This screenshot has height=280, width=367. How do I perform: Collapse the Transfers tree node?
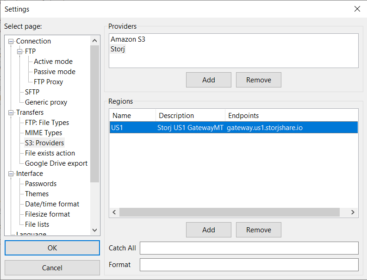click(11, 112)
